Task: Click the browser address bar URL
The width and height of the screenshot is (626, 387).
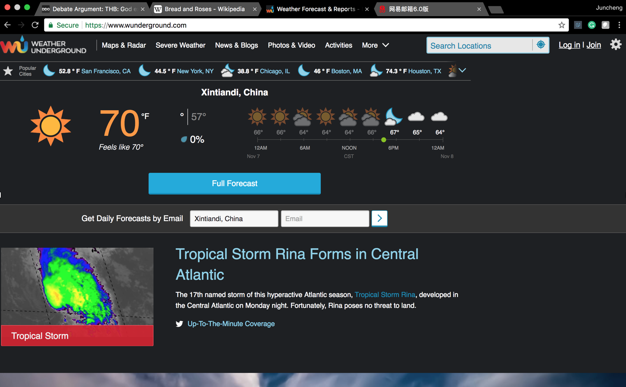Action: (136, 25)
